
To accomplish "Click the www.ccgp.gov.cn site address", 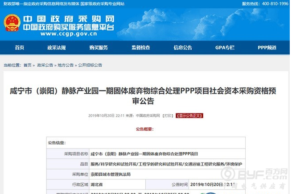I will click(69, 34).
